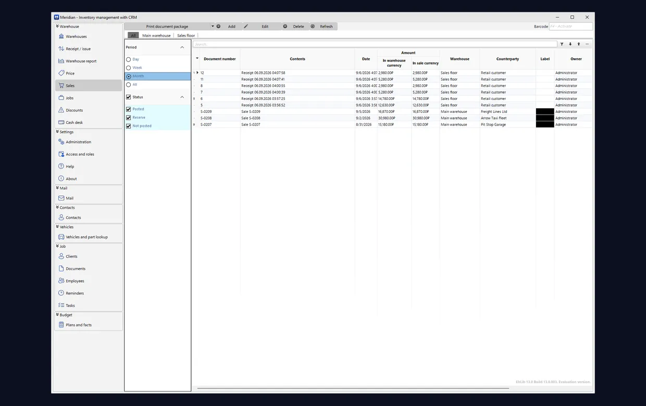Open the Cash desk icon
Image resolution: width=646 pixels, height=406 pixels.
(x=61, y=122)
